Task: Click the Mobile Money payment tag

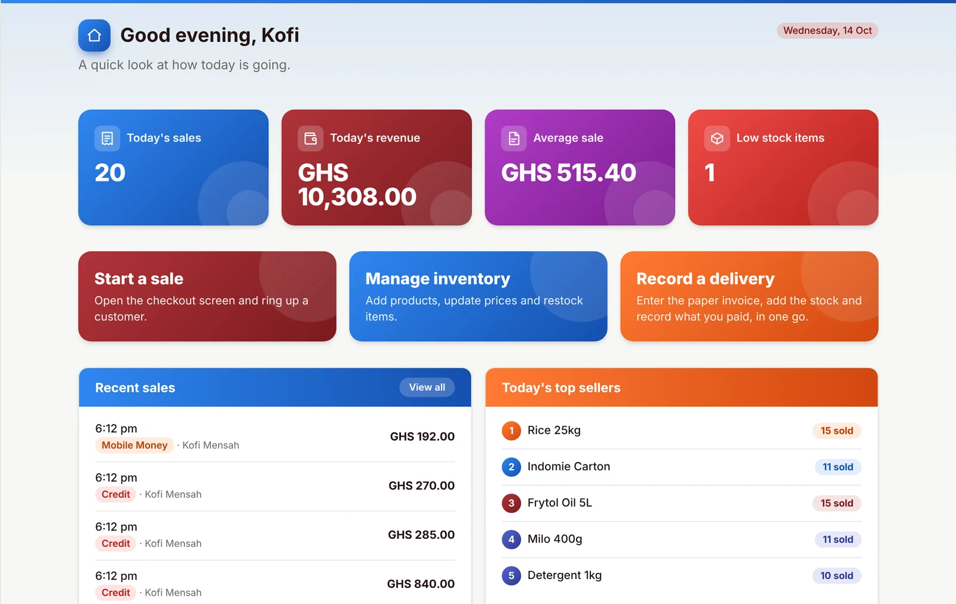Action: pyautogui.click(x=134, y=445)
